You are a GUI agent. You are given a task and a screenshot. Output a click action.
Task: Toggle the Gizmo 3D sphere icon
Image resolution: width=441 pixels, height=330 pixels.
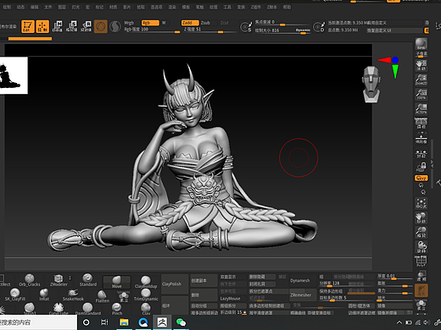pyautogui.click(x=101, y=26)
